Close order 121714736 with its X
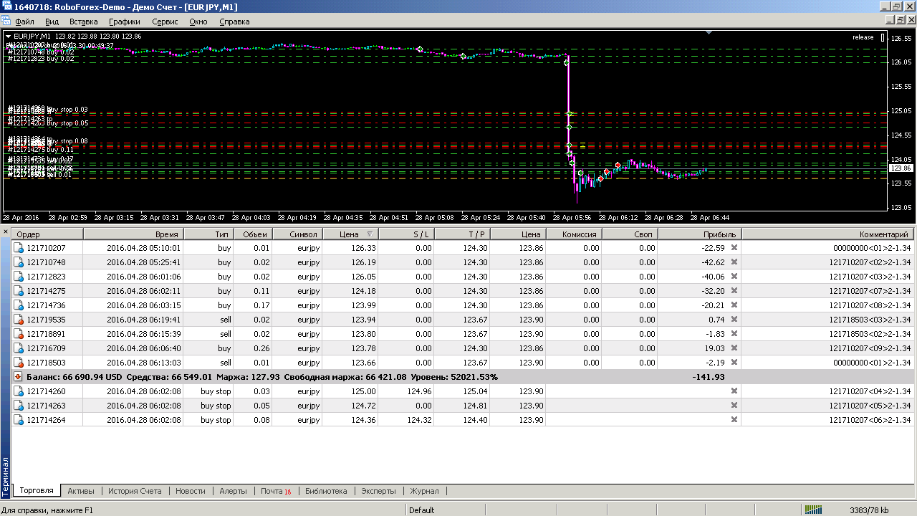 coord(734,305)
